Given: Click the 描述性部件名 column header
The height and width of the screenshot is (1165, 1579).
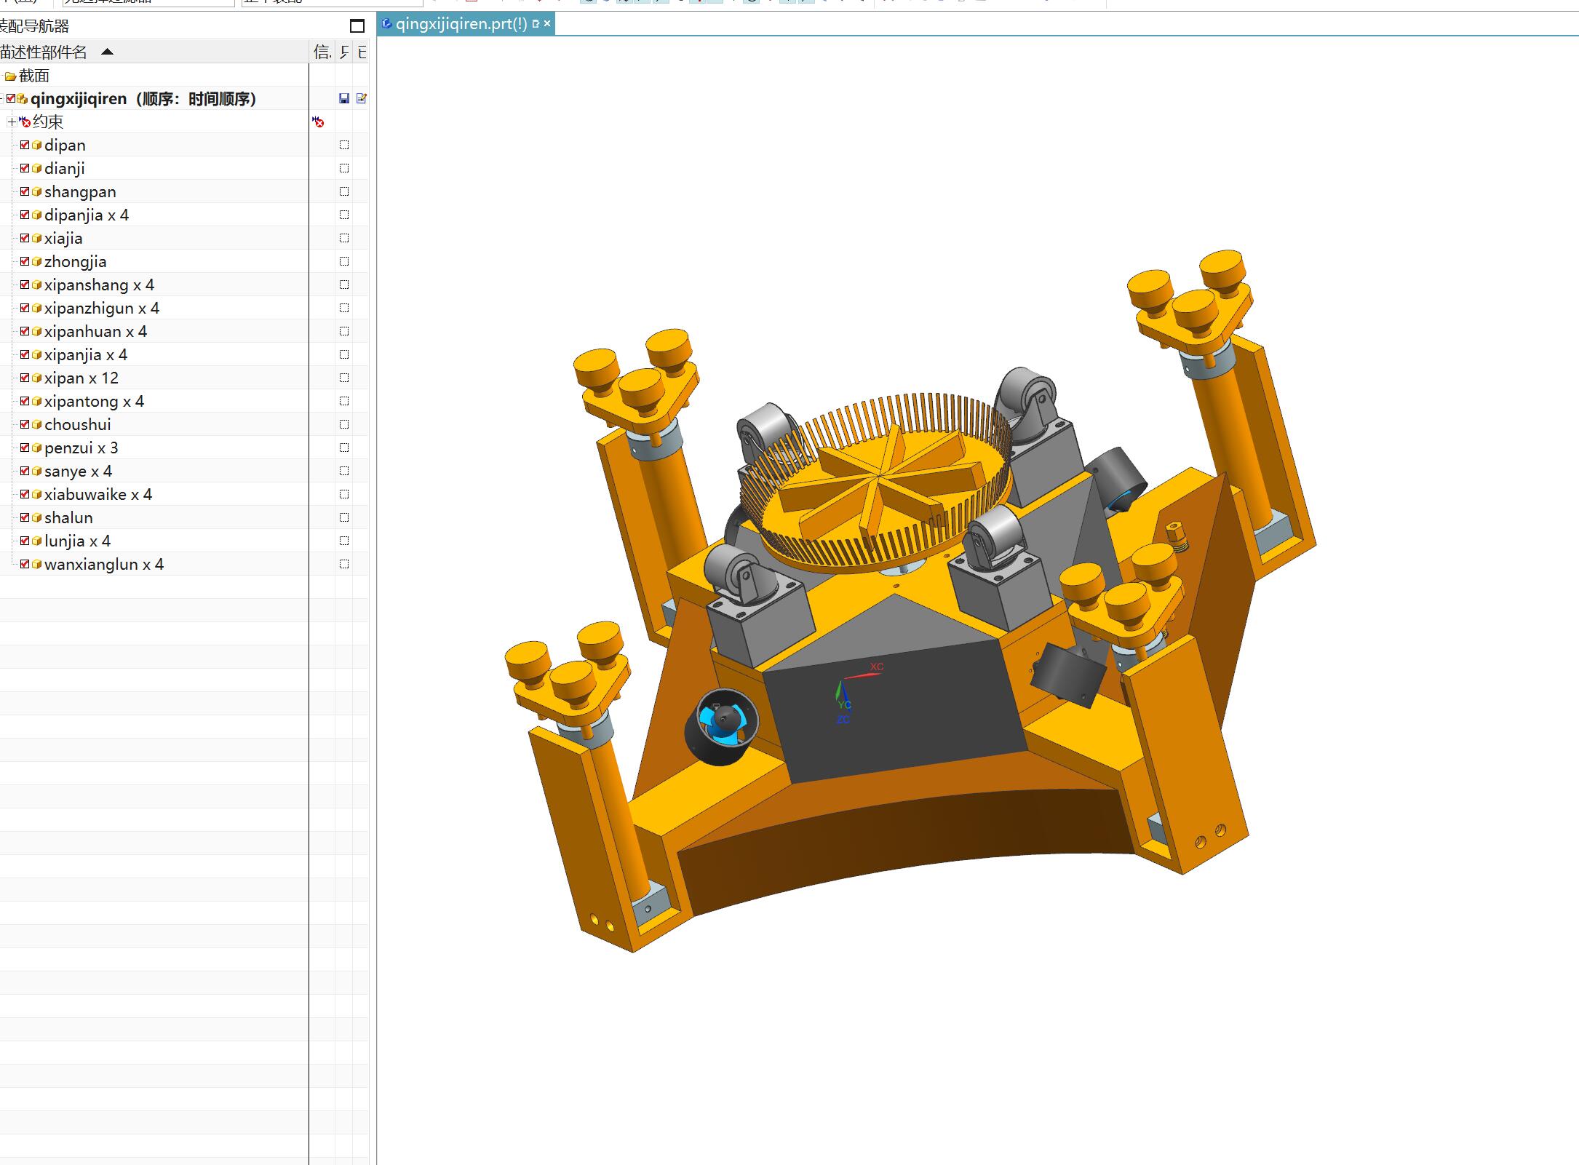Looking at the screenshot, I should [x=154, y=52].
